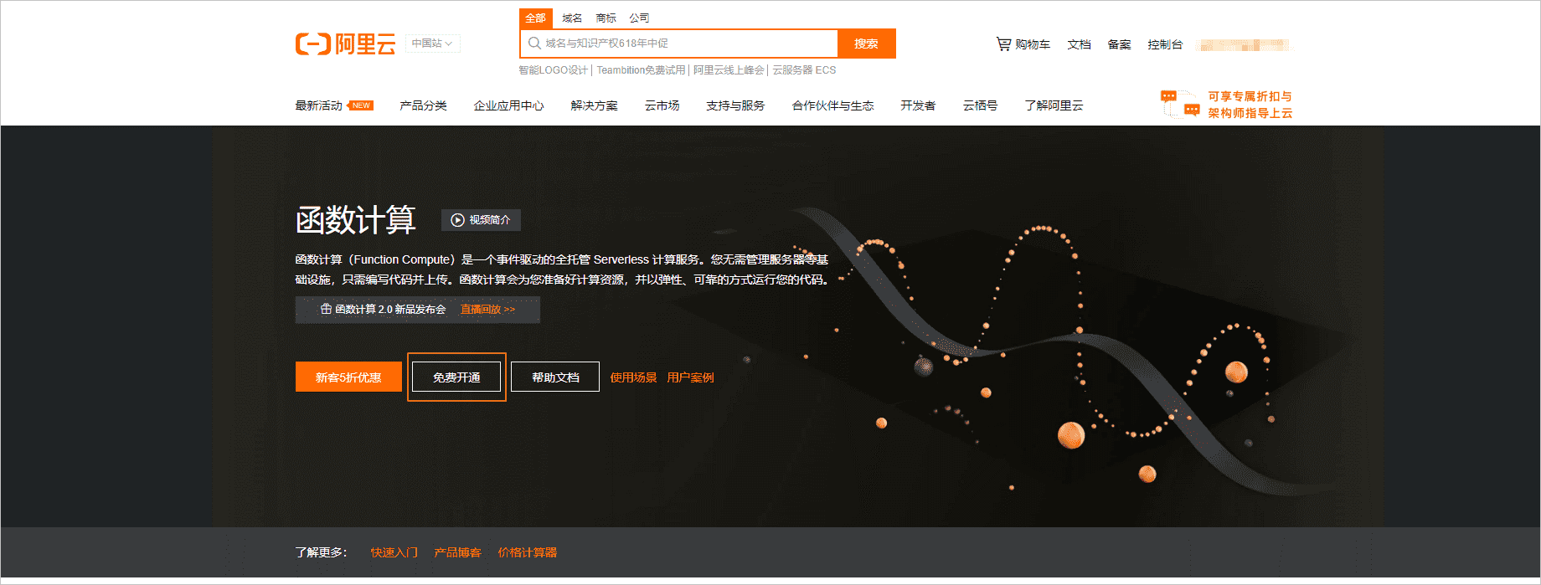Open the 阿里云线上峰会 link
The width and height of the screenshot is (1541, 585).
[729, 70]
